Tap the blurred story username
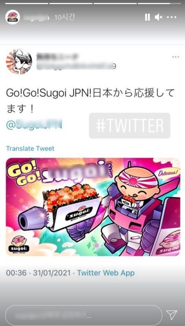 tap(37, 17)
